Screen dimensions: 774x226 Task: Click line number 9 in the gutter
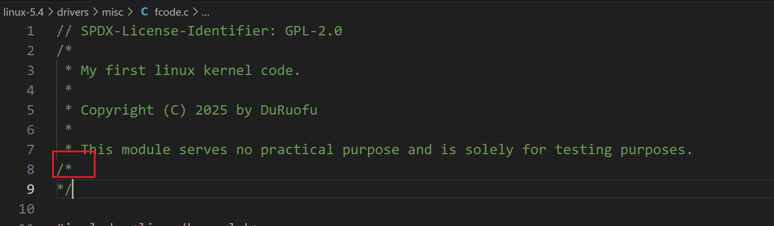click(x=31, y=189)
